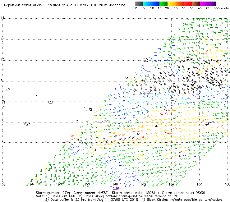Click the latitude axis label '12'
230x202 pixels.
coord(2,60)
